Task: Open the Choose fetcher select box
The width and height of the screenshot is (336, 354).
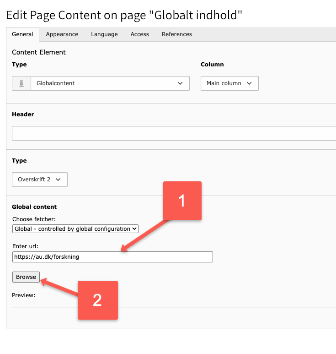Action: (x=75, y=229)
